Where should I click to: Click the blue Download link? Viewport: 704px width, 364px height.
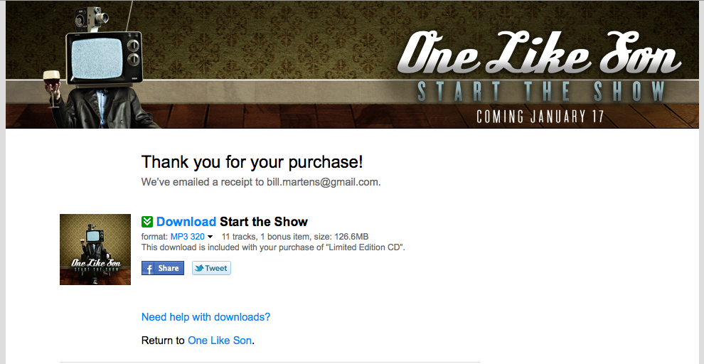[x=186, y=222]
